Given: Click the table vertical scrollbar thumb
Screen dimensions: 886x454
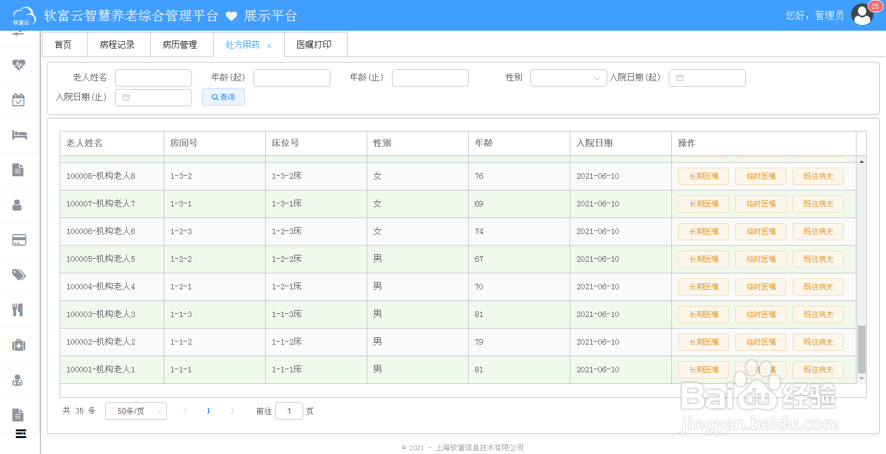Looking at the screenshot, I should click(861, 350).
